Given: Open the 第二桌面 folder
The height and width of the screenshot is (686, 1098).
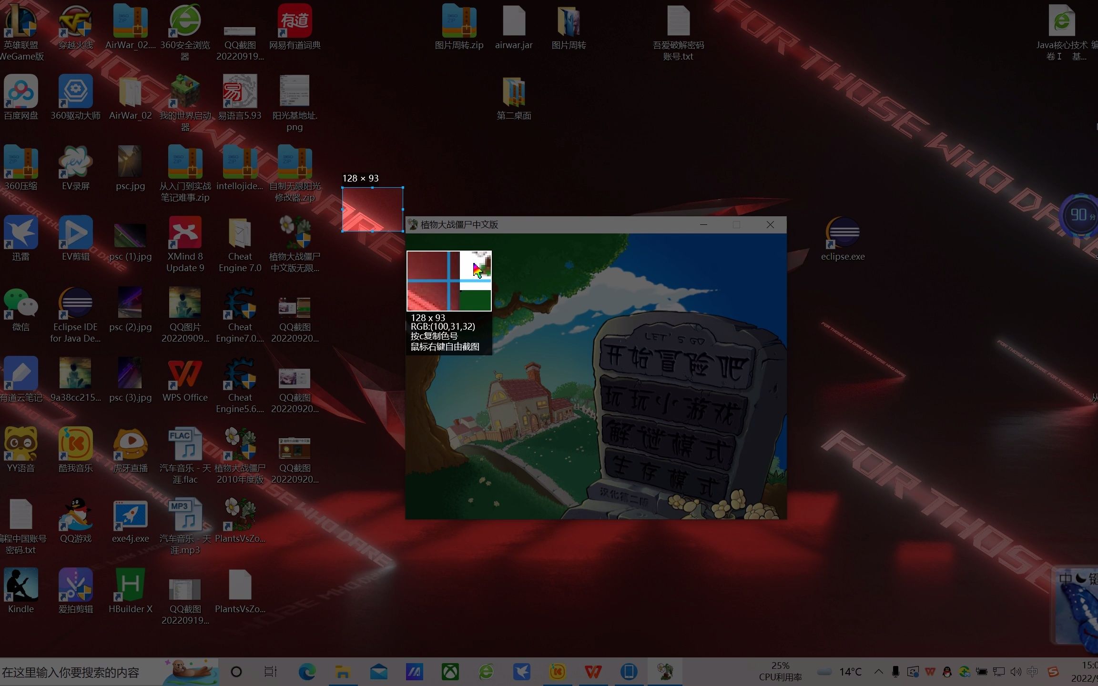Looking at the screenshot, I should 514,98.
